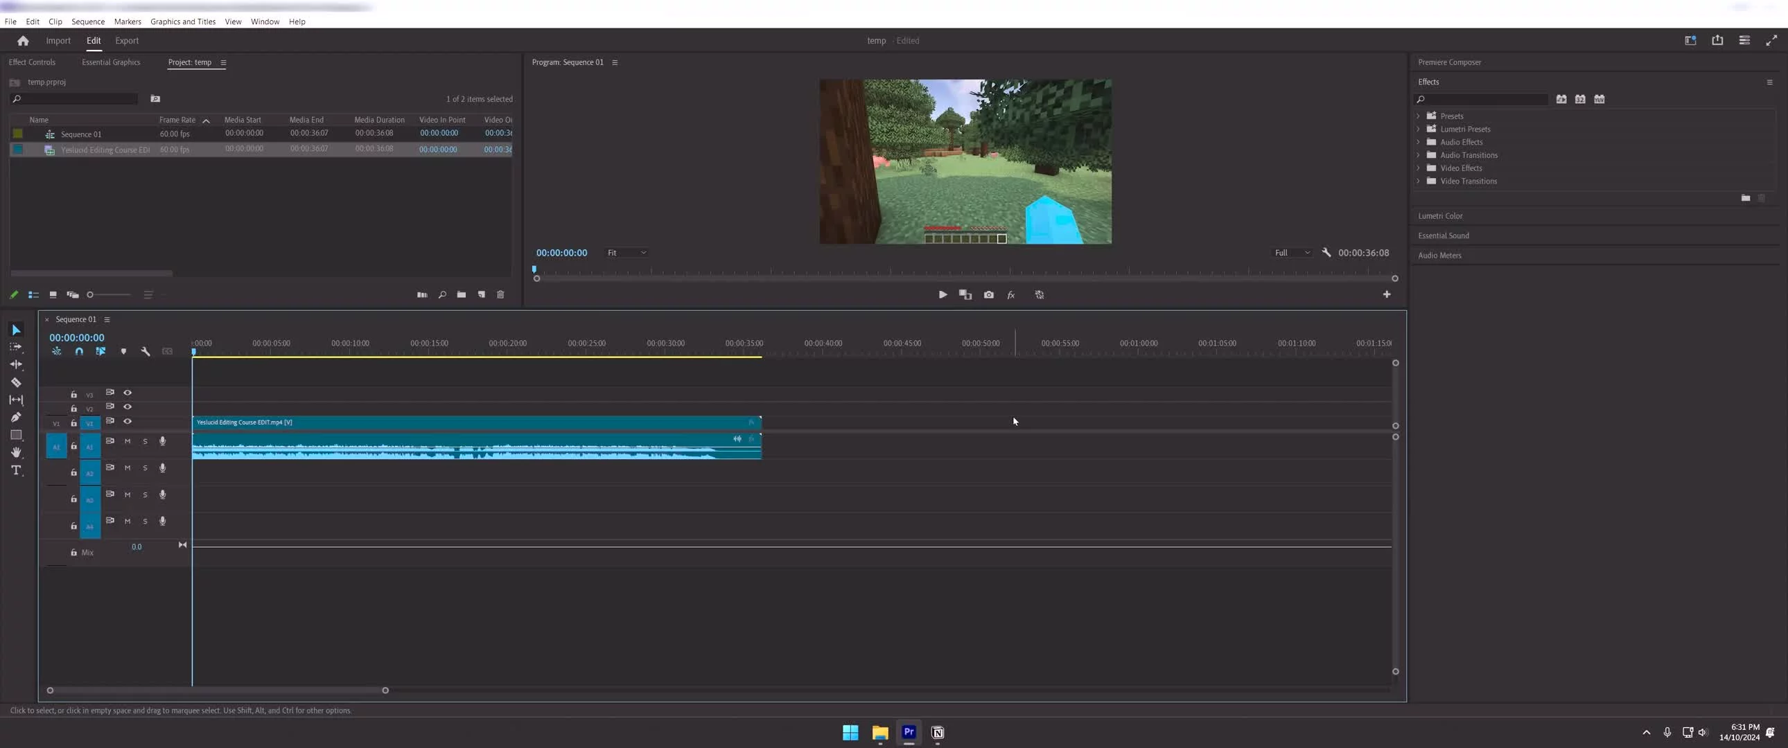1788x748 pixels.
Task: Switch Project panel to List View
Action: 33,295
